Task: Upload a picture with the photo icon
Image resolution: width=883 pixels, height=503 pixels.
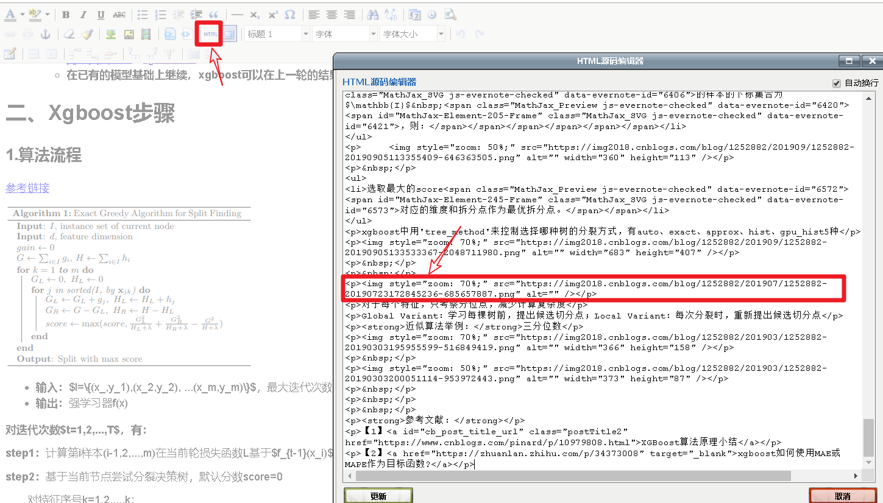Action: [x=129, y=34]
